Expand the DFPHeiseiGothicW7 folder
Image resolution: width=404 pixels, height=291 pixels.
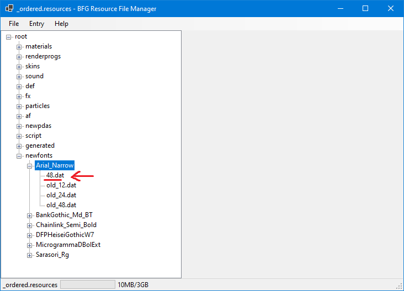pos(30,235)
